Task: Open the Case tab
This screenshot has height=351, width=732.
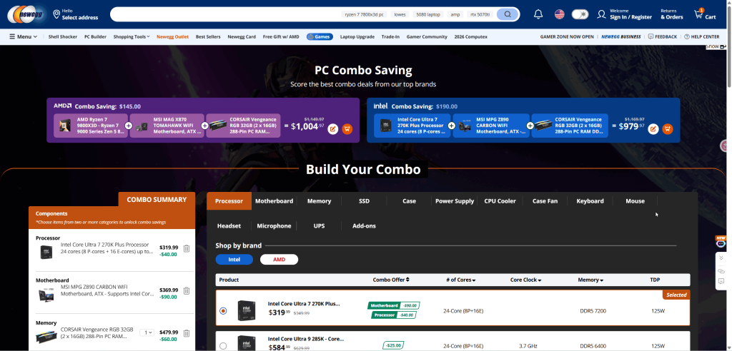Action: [x=409, y=201]
